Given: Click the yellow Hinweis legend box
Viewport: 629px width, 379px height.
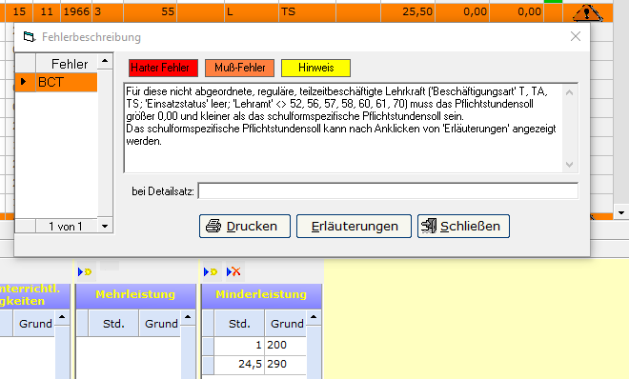Looking at the screenshot, I should click(x=315, y=68).
